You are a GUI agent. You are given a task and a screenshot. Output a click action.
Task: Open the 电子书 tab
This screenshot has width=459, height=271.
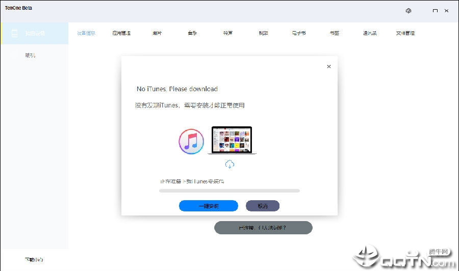pos(299,33)
